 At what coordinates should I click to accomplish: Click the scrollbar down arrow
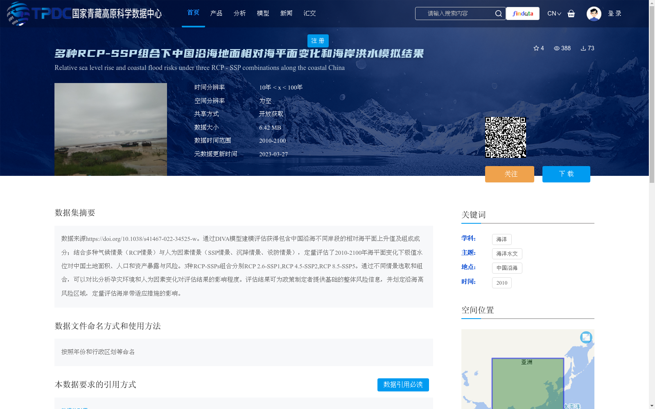coord(652,406)
